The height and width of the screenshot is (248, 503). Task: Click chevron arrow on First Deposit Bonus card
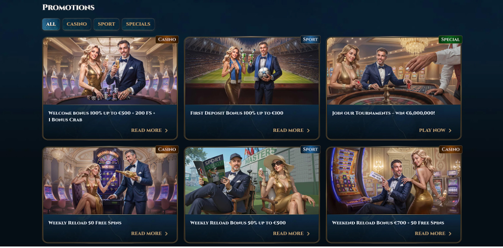coord(308,130)
